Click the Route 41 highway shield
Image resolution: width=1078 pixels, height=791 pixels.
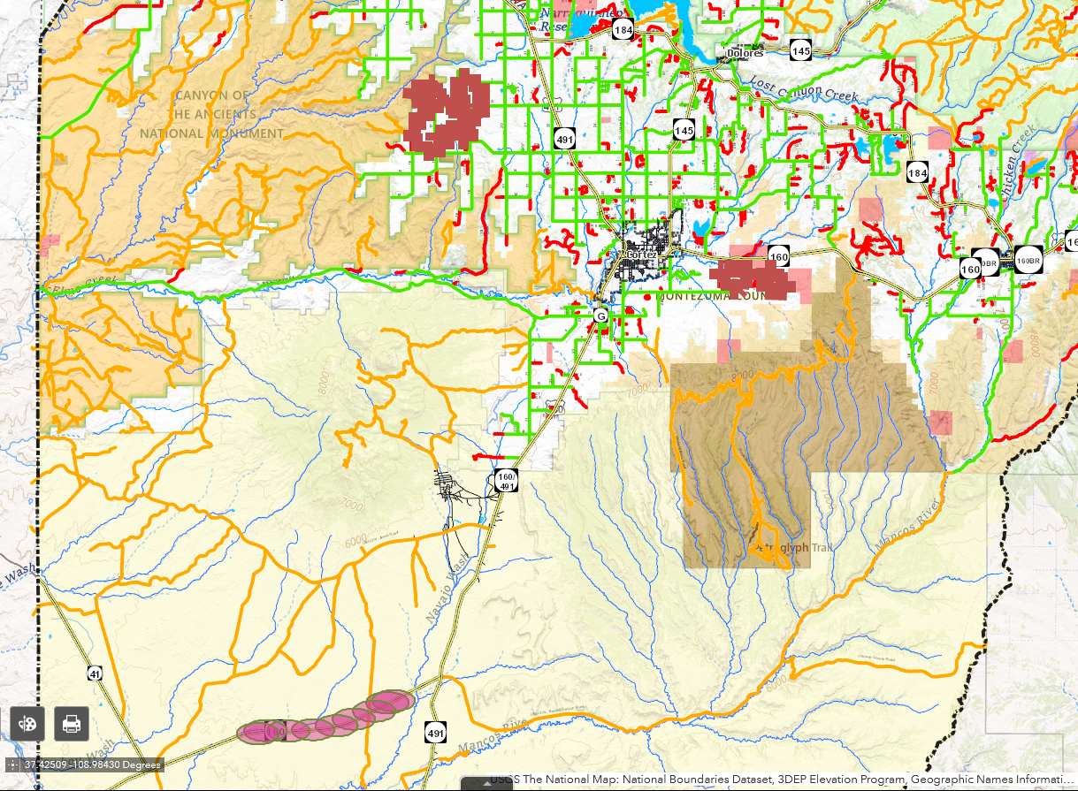[x=95, y=673]
